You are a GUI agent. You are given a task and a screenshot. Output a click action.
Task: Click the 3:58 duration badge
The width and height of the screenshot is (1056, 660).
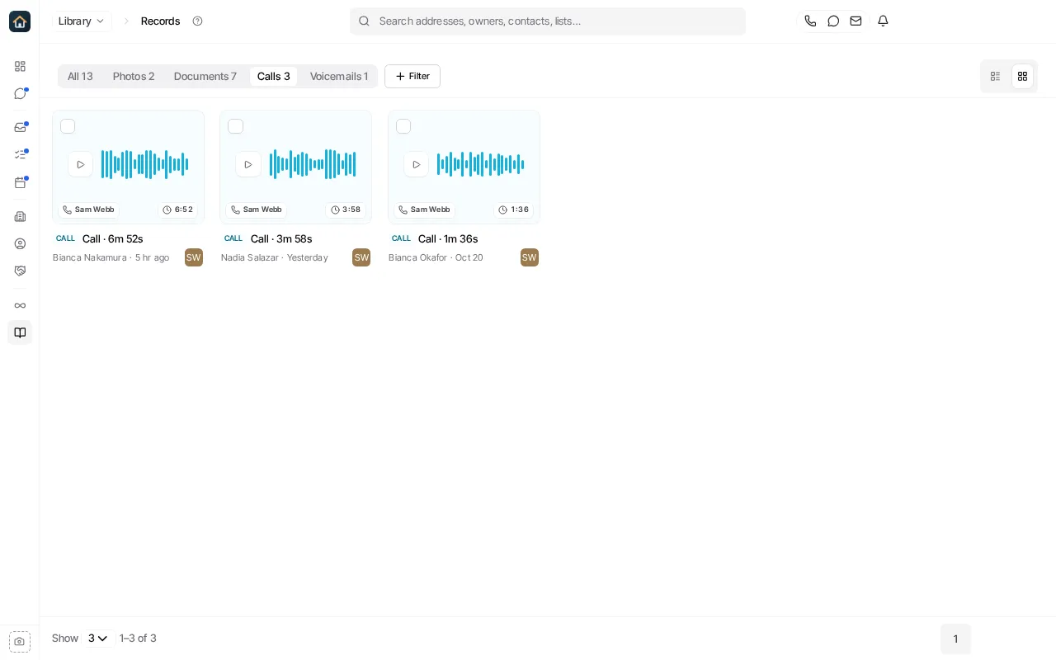point(346,210)
